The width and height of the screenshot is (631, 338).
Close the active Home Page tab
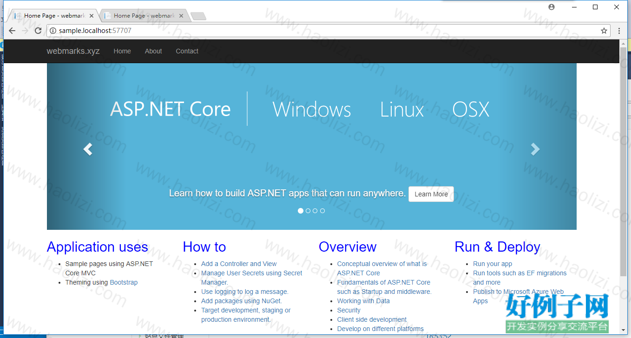pos(92,16)
